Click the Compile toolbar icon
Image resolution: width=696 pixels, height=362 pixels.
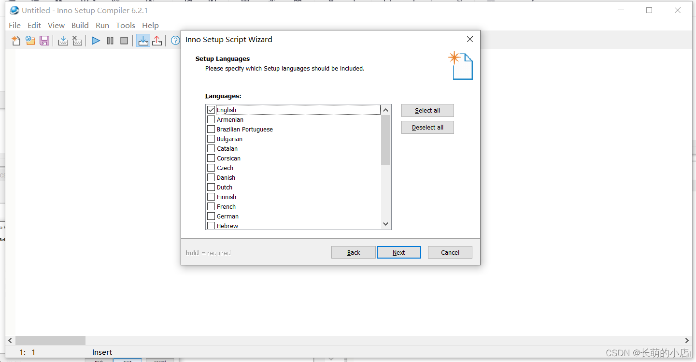tap(63, 41)
